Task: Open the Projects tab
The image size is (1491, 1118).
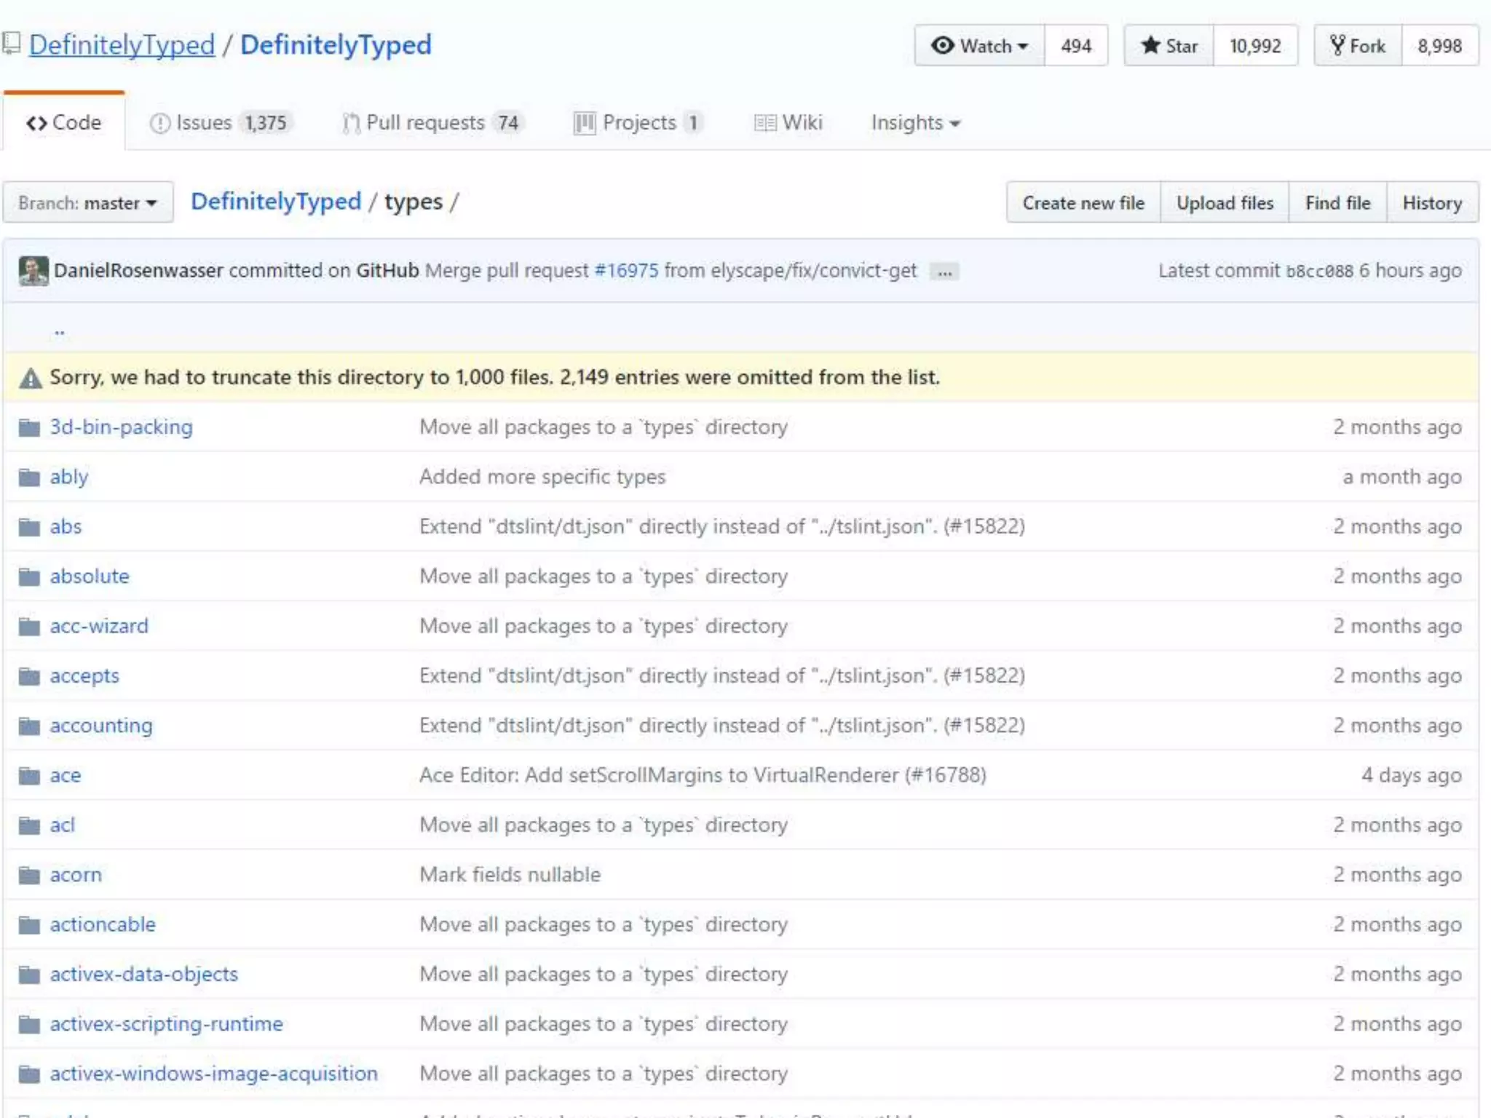Action: click(x=638, y=122)
